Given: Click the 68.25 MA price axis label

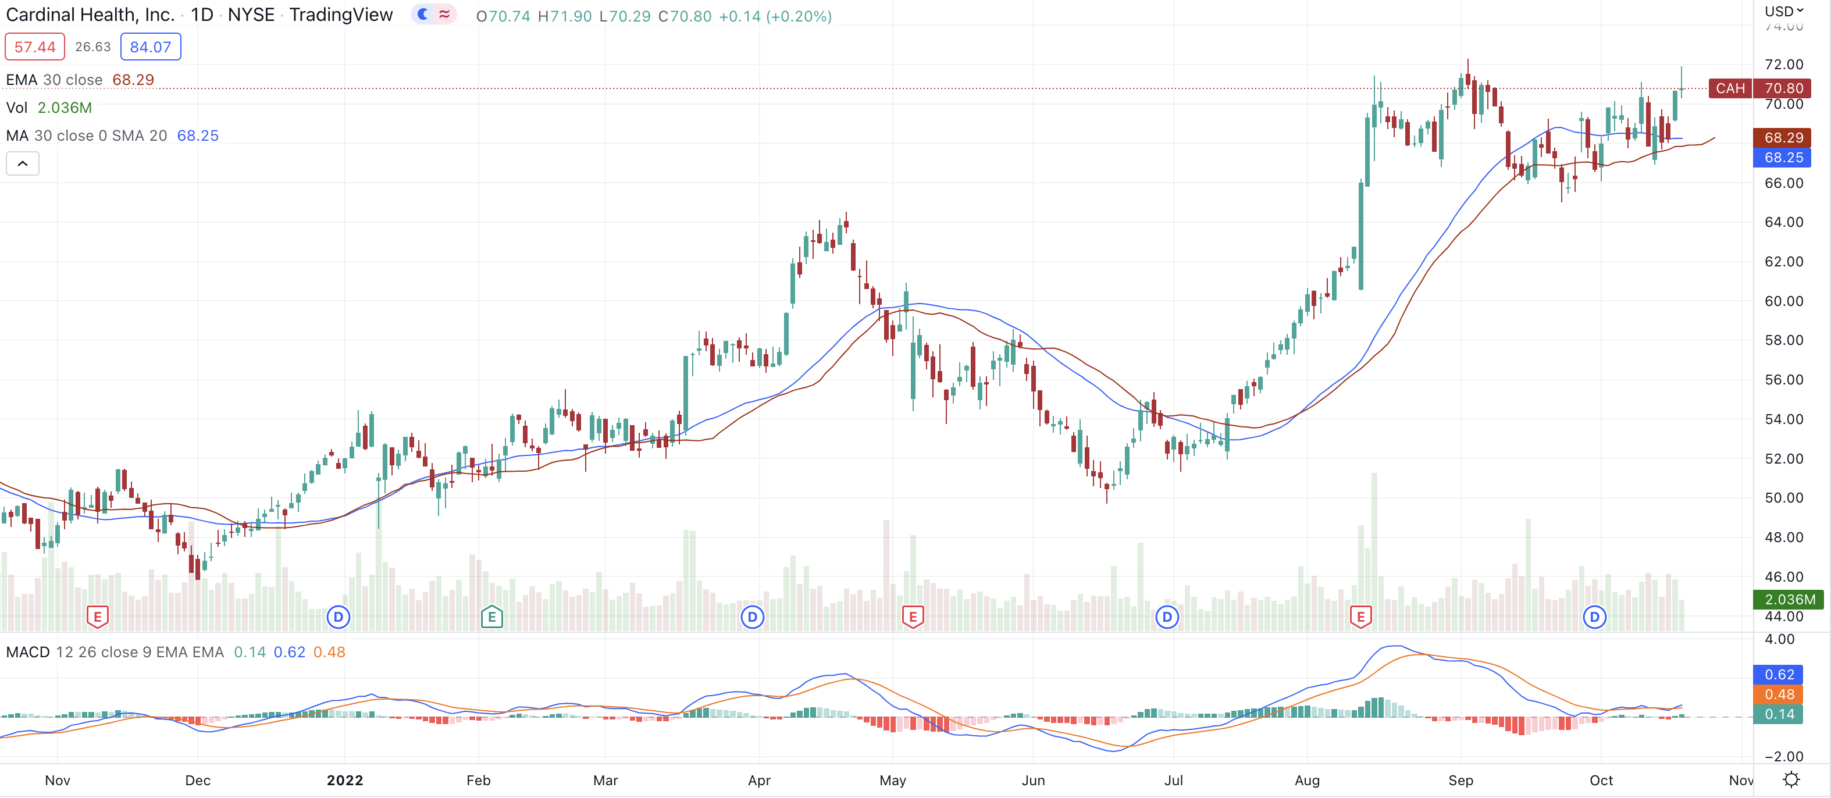Looking at the screenshot, I should coord(1782,157).
